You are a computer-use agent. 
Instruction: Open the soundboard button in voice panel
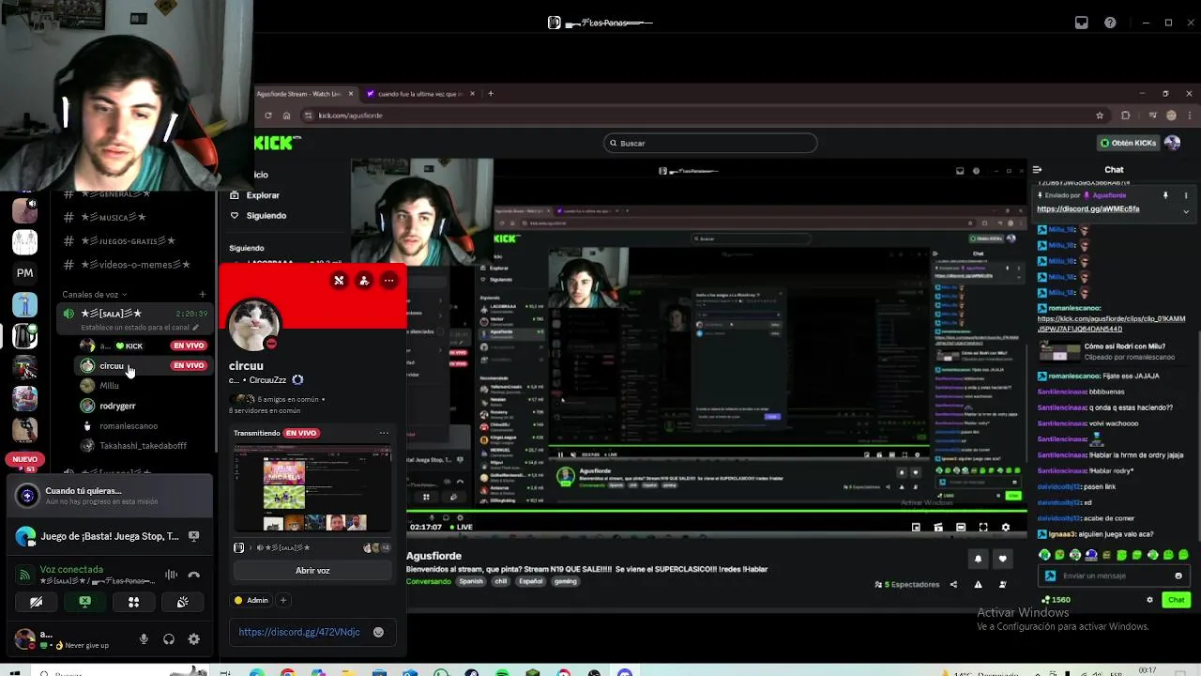pyautogui.click(x=182, y=603)
